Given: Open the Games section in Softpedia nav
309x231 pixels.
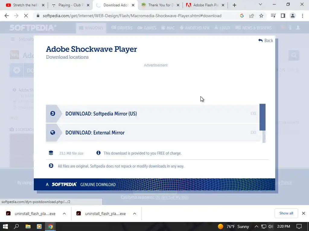Looking at the screenshot, I should 147,28.
